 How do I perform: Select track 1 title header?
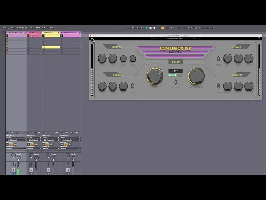(x=16, y=33)
